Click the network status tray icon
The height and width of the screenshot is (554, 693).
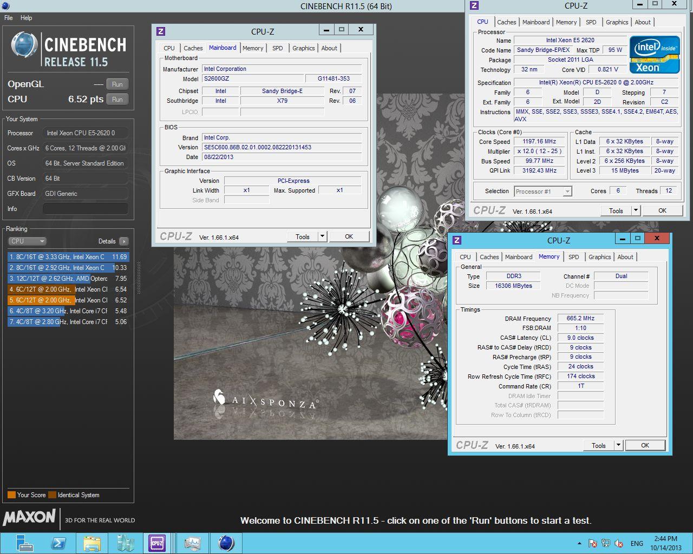pyautogui.click(x=606, y=543)
